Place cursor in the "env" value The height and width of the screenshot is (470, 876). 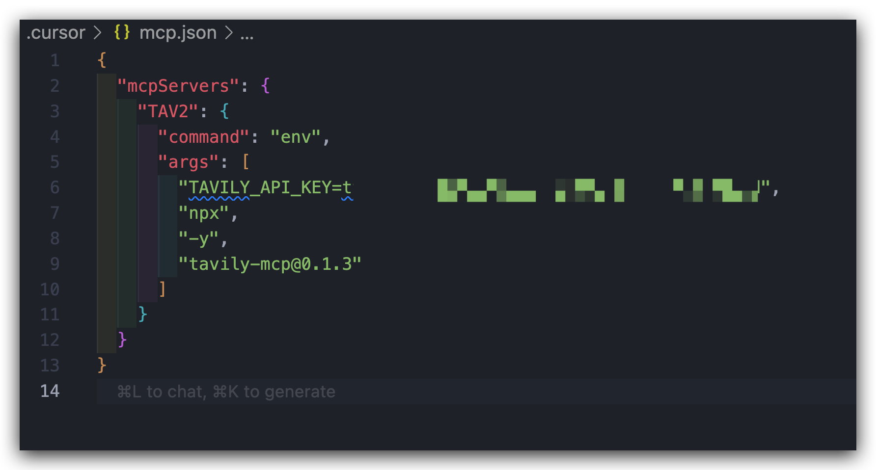[x=295, y=137]
